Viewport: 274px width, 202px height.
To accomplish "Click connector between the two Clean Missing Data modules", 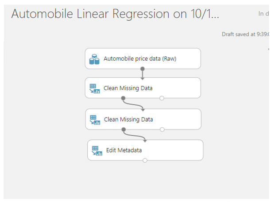I will click(x=133, y=105).
